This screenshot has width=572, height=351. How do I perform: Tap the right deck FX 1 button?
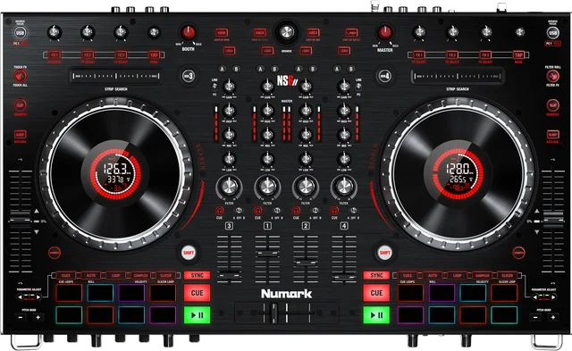(x=419, y=55)
